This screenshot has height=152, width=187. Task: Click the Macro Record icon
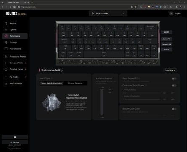pos(6,49)
